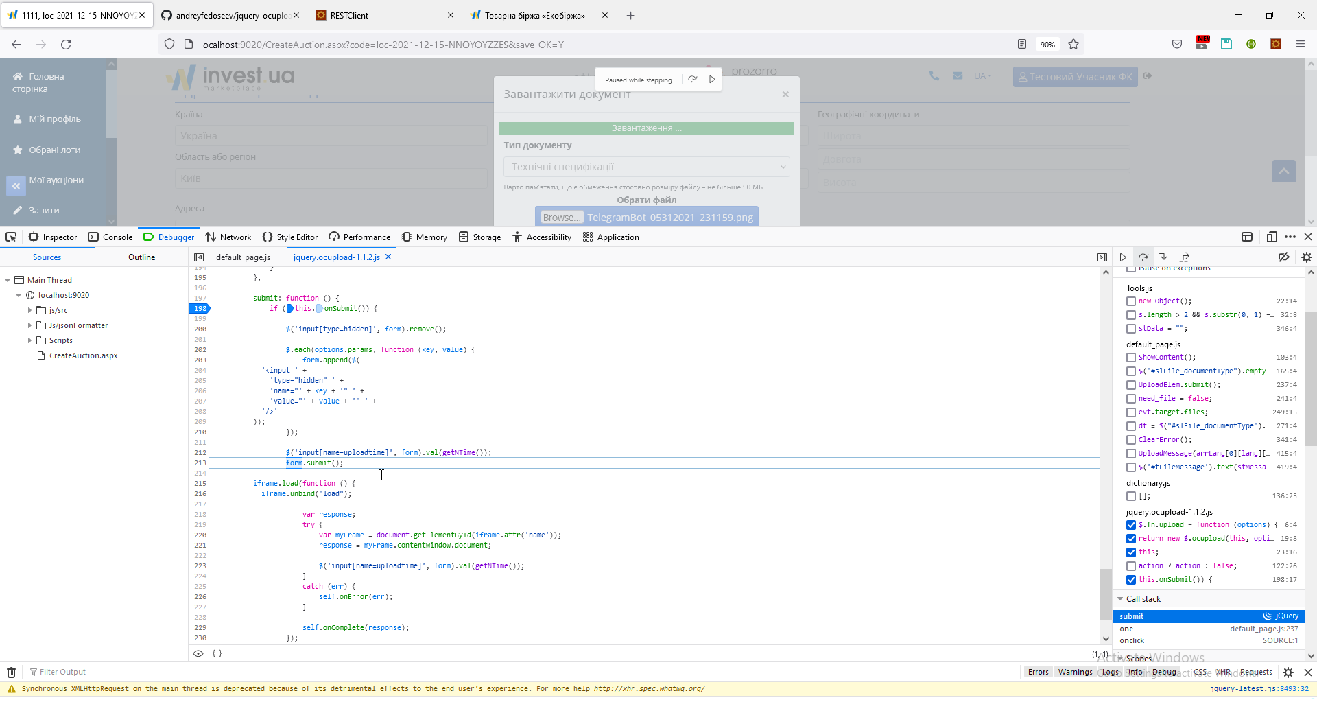
Task: Bookmark this page with the star icon
Action: pos(1073,44)
